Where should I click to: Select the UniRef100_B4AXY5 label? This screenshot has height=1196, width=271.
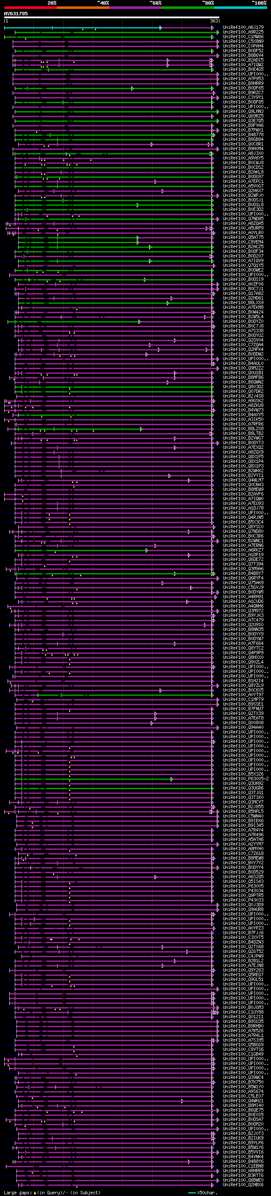pos(243,415)
